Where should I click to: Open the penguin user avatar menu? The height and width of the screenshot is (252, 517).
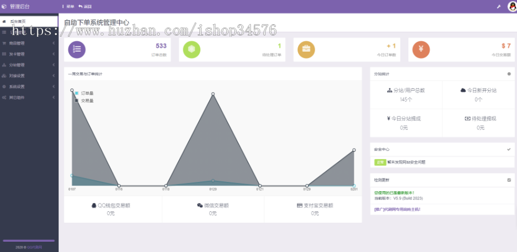coord(512,6)
